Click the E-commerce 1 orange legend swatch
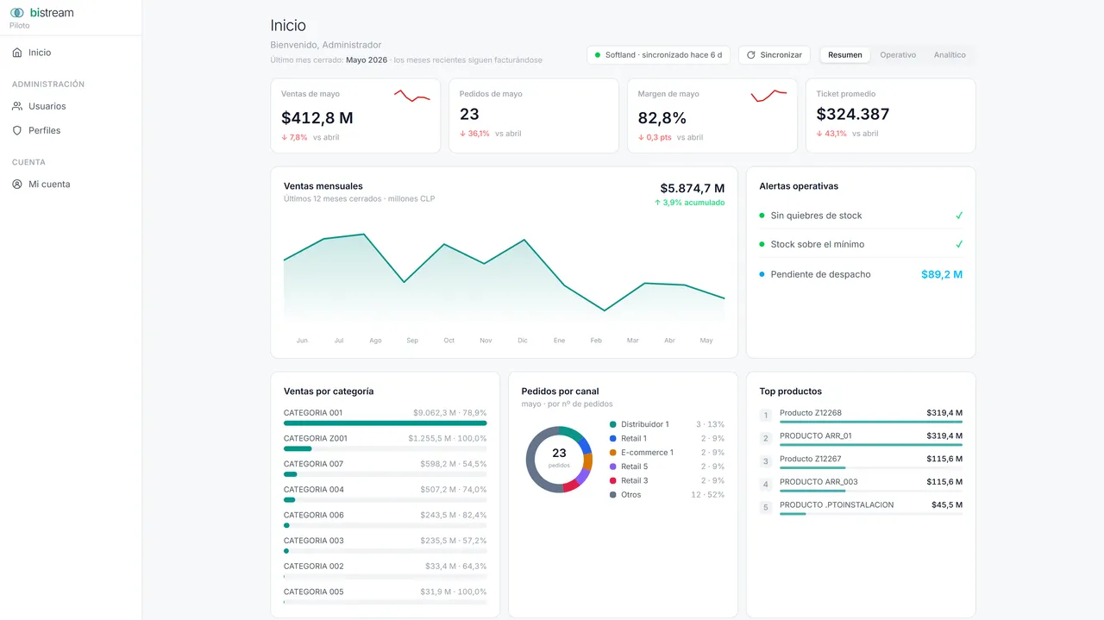This screenshot has height=620, width=1104. [613, 453]
